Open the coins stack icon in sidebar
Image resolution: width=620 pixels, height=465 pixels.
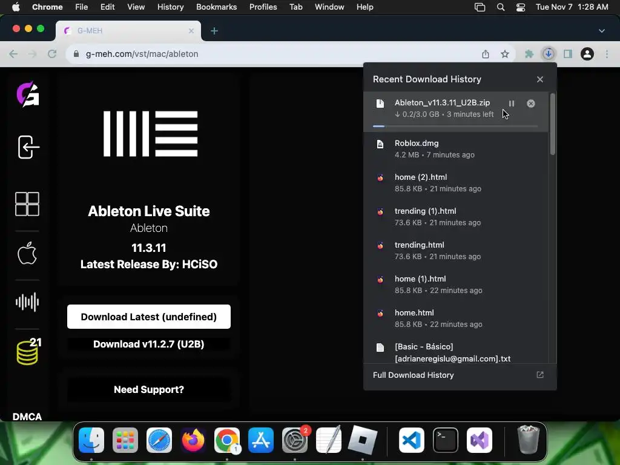(x=28, y=351)
